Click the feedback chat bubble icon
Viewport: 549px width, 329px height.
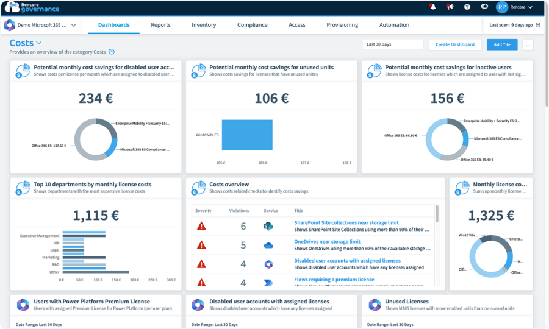[x=484, y=7]
